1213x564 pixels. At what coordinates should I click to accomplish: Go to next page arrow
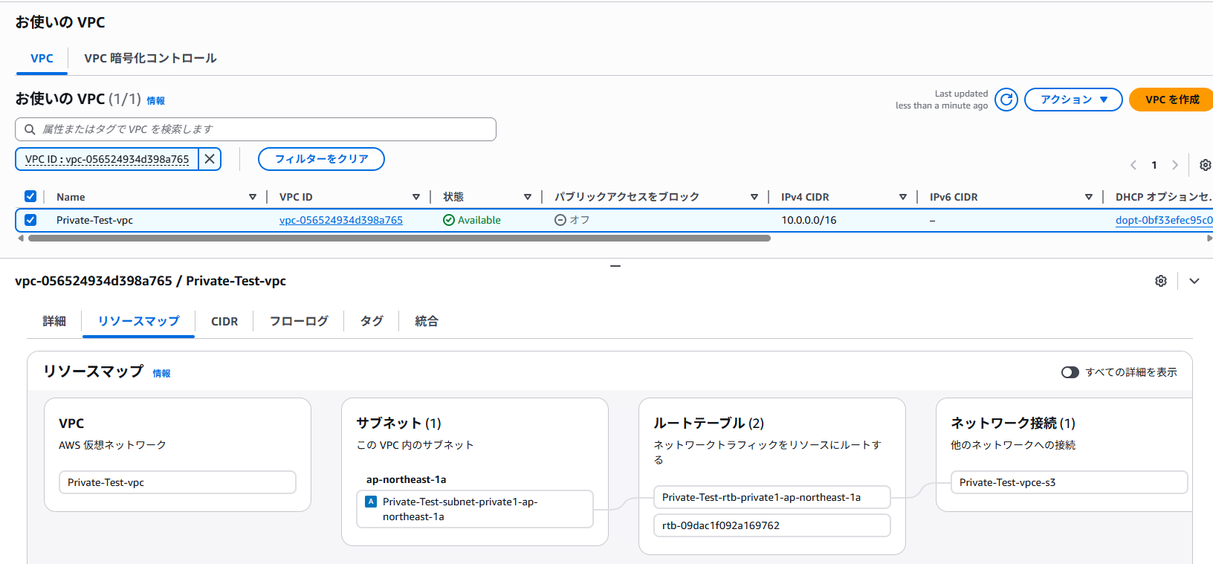(x=1174, y=165)
